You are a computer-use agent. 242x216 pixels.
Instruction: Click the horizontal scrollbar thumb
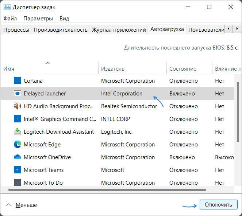pos(107,190)
